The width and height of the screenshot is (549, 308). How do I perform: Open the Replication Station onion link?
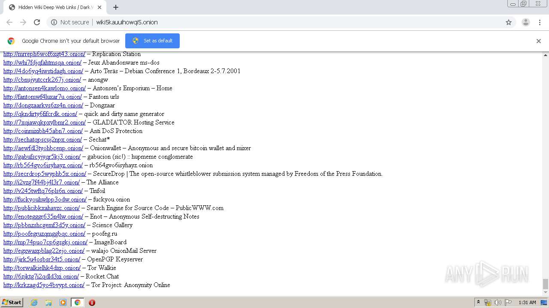point(44,54)
